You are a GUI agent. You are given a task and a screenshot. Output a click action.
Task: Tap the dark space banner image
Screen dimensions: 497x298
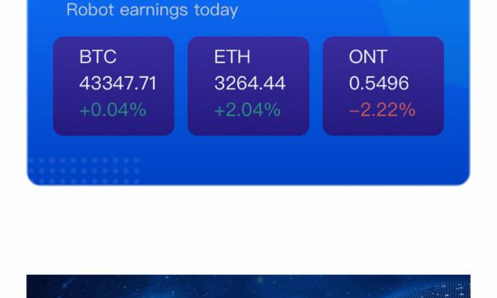(248, 286)
